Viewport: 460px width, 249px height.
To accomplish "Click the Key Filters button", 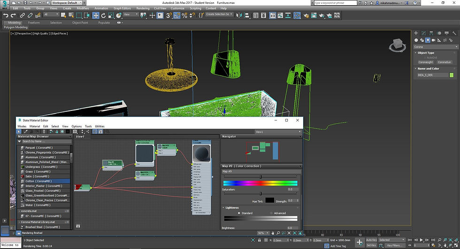I will point(395,245).
